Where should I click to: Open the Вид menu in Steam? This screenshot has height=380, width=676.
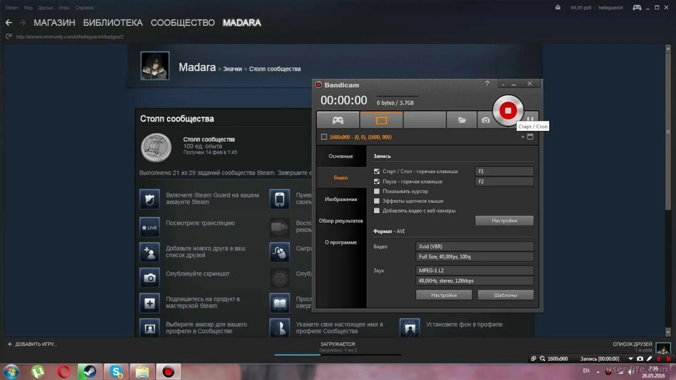tap(28, 8)
